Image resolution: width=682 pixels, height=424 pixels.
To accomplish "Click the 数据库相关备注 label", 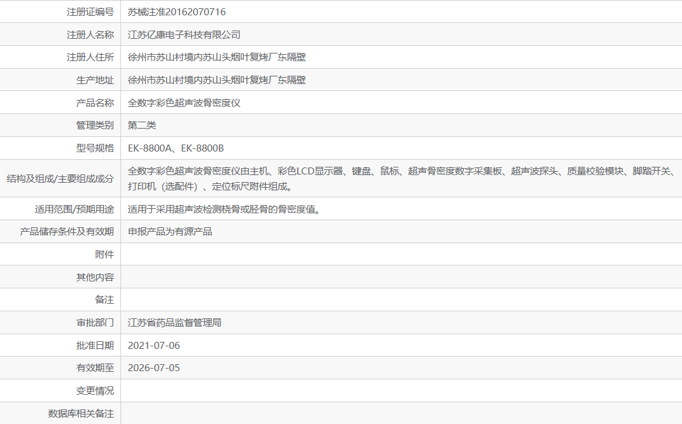I will [x=81, y=414].
